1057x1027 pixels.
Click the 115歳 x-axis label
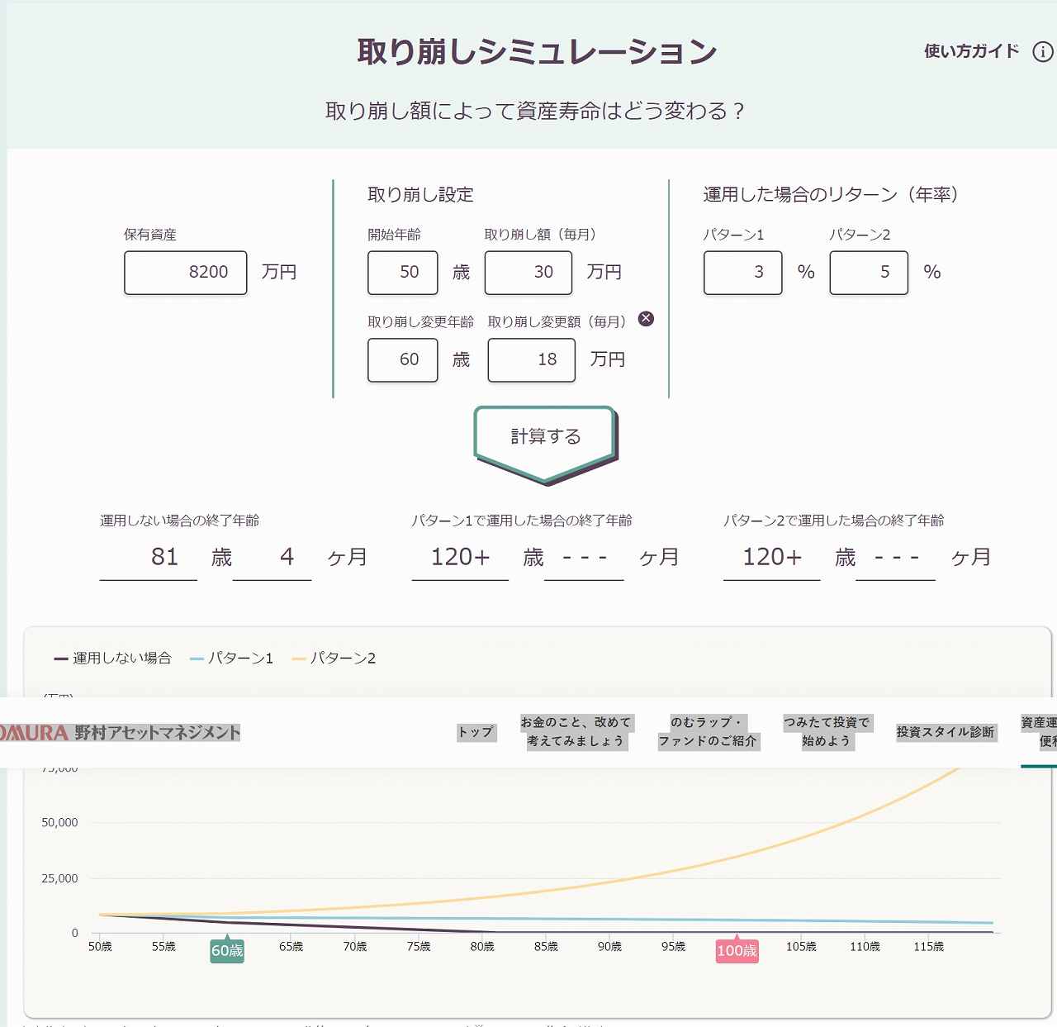tap(928, 947)
